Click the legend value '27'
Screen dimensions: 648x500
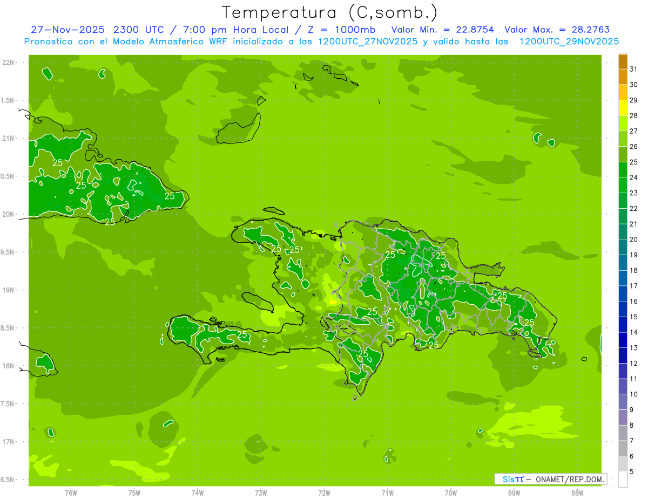tap(633, 131)
